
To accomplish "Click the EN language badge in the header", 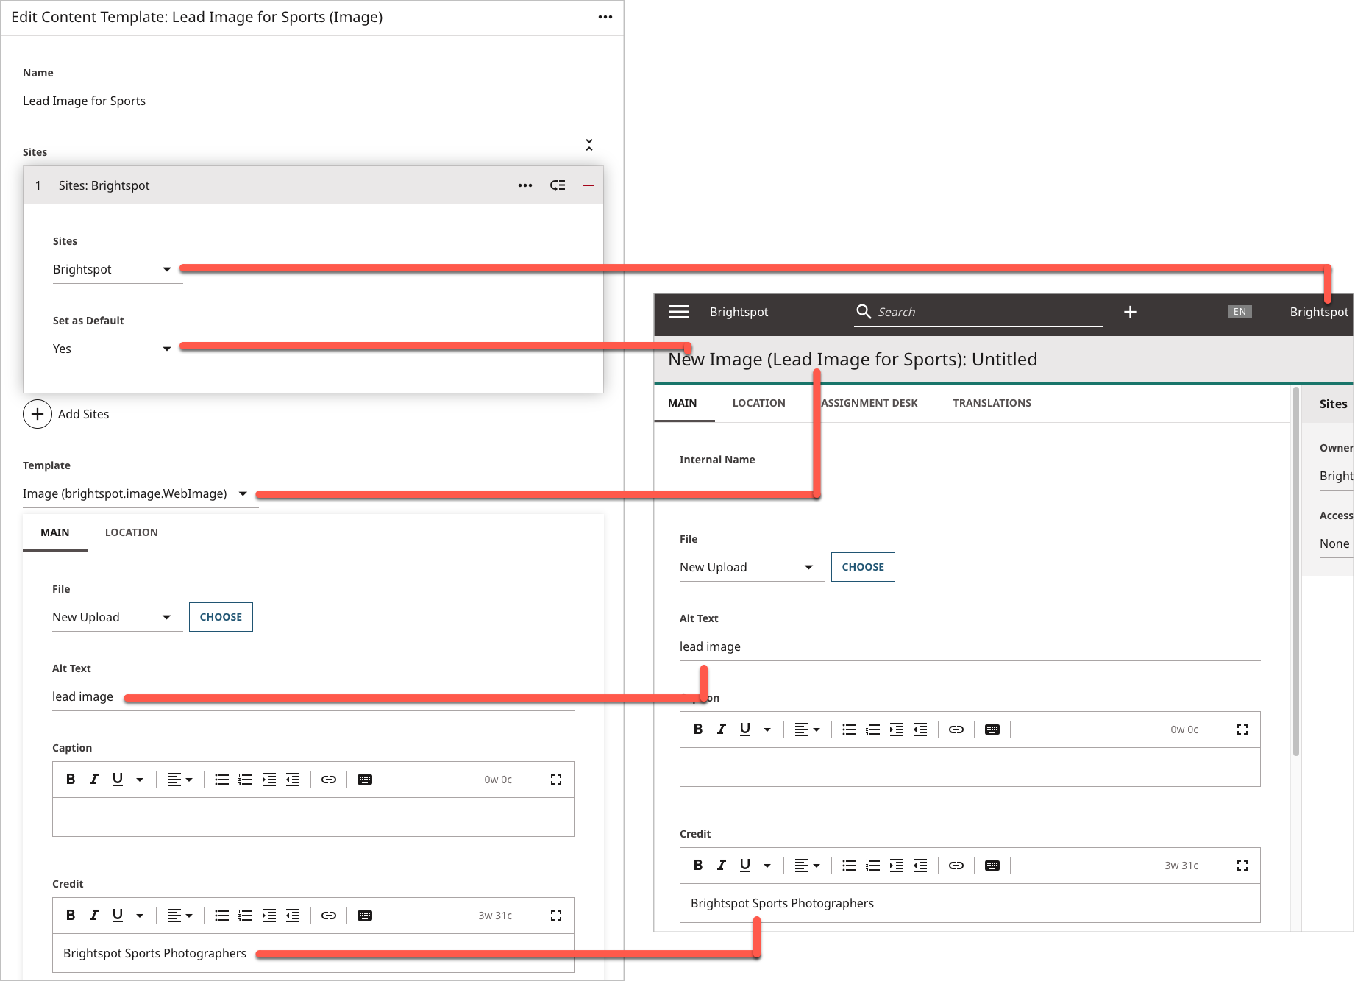I will pos(1240,312).
